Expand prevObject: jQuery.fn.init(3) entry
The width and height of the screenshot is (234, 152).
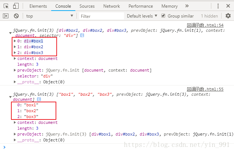click(x=15, y=134)
